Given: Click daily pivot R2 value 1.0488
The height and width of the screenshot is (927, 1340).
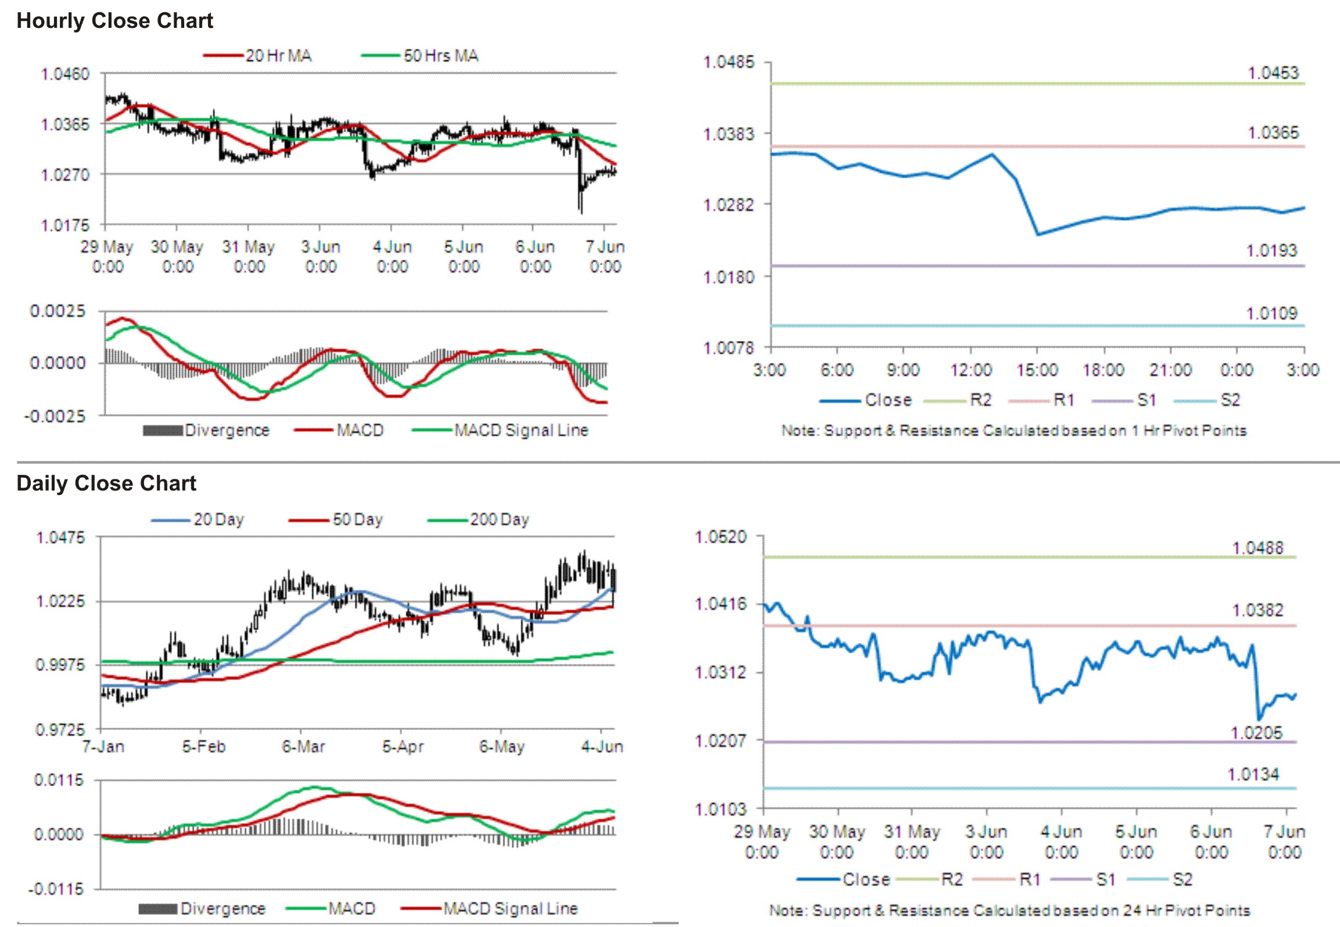Looking at the screenshot, I should pos(1257,548).
